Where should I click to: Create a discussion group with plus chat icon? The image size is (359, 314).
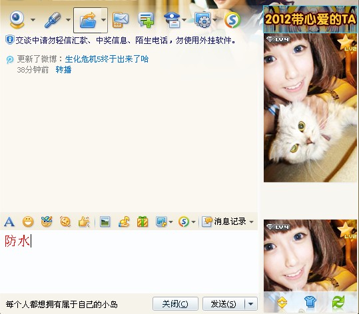[x=146, y=20]
